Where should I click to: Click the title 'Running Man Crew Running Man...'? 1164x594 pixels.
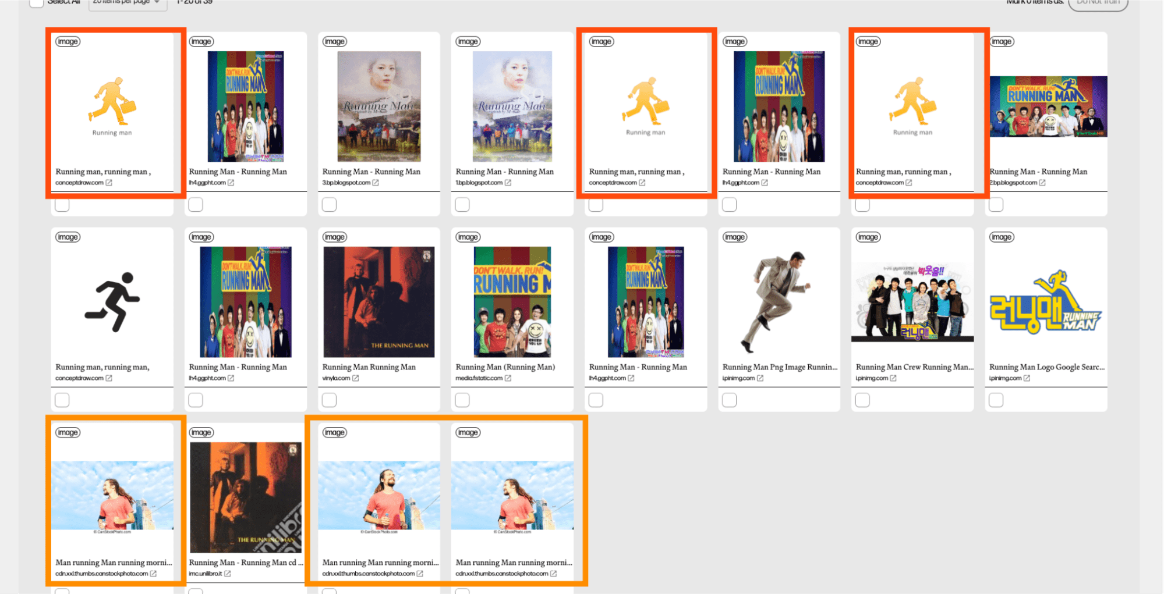[915, 367]
